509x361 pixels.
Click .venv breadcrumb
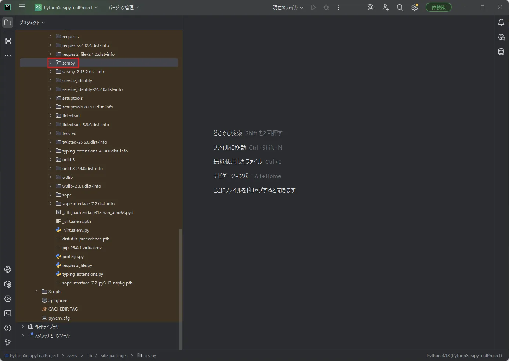point(72,356)
